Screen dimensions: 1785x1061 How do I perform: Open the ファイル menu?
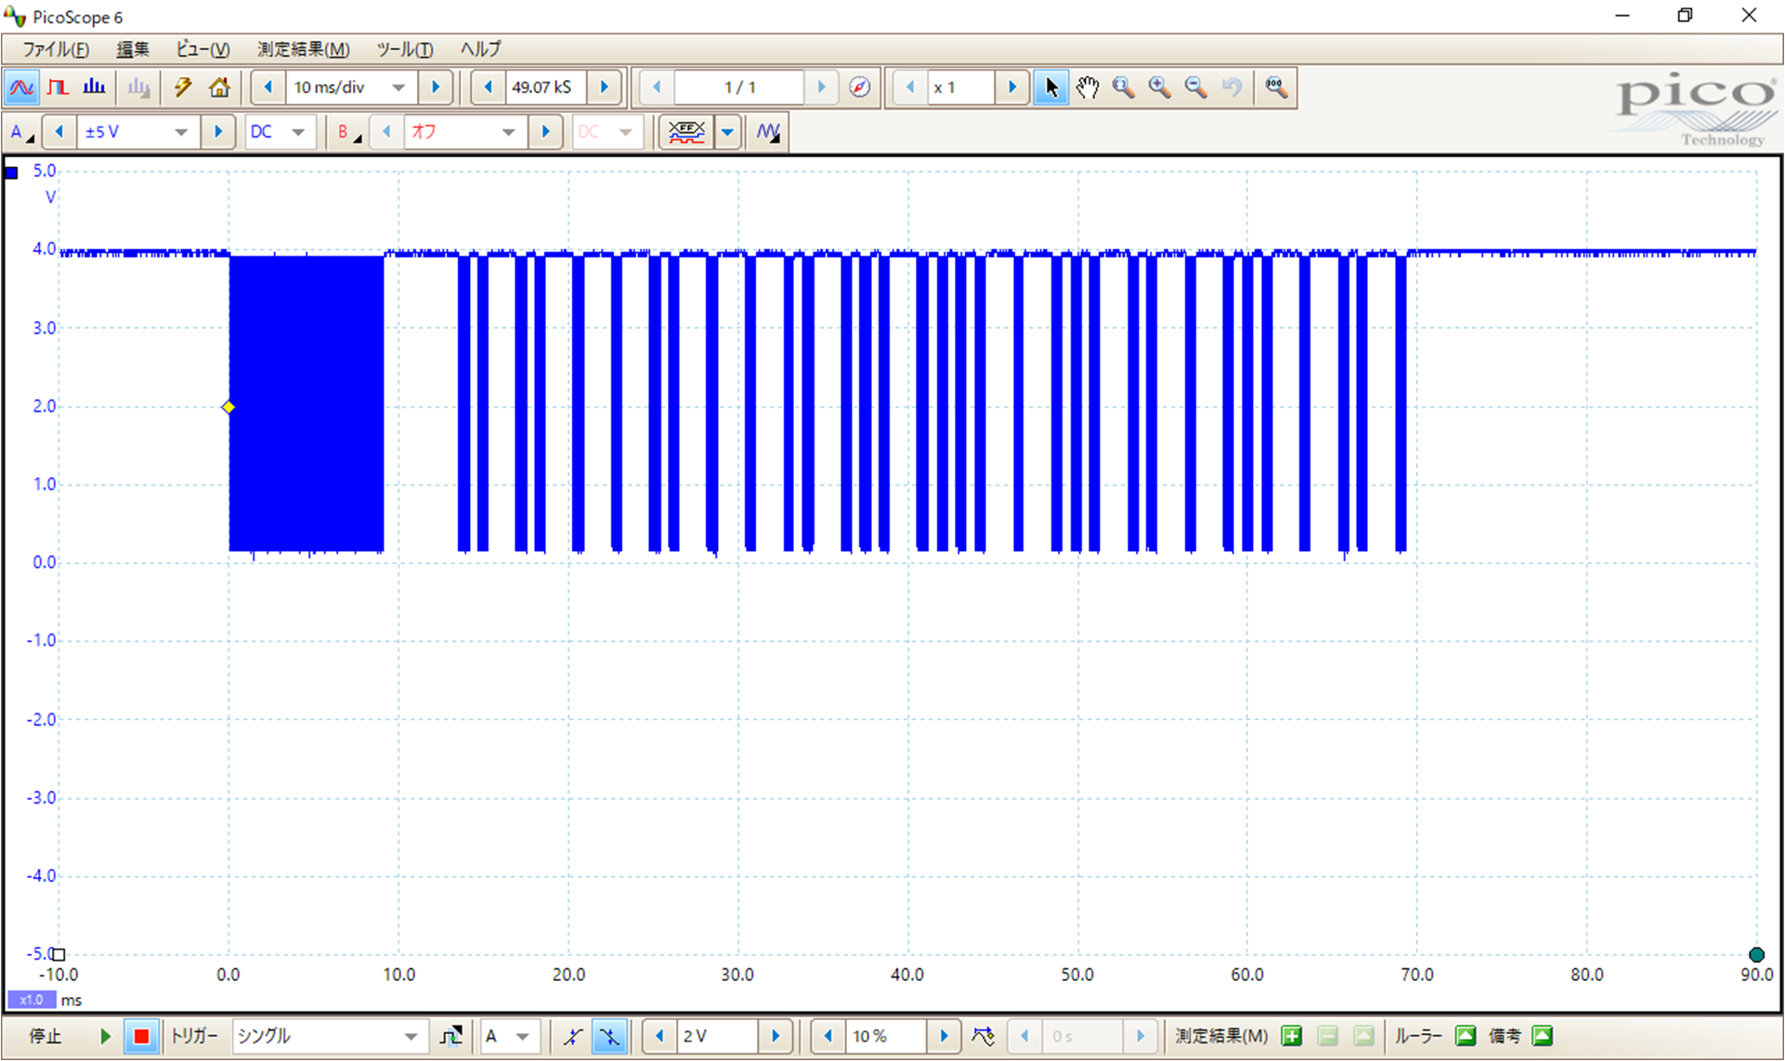(x=56, y=49)
